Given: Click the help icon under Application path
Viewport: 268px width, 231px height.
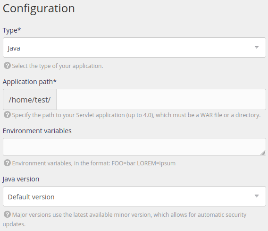Looking at the screenshot, I should (x=7, y=115).
